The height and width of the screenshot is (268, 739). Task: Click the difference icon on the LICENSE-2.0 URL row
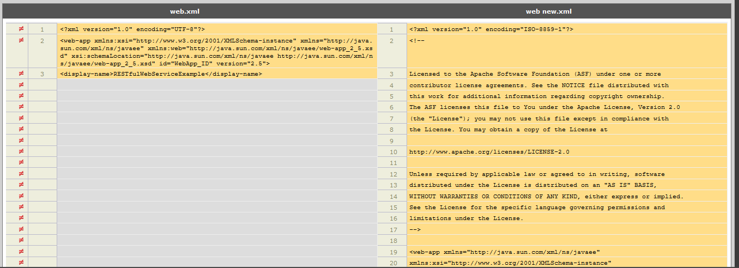(21, 151)
